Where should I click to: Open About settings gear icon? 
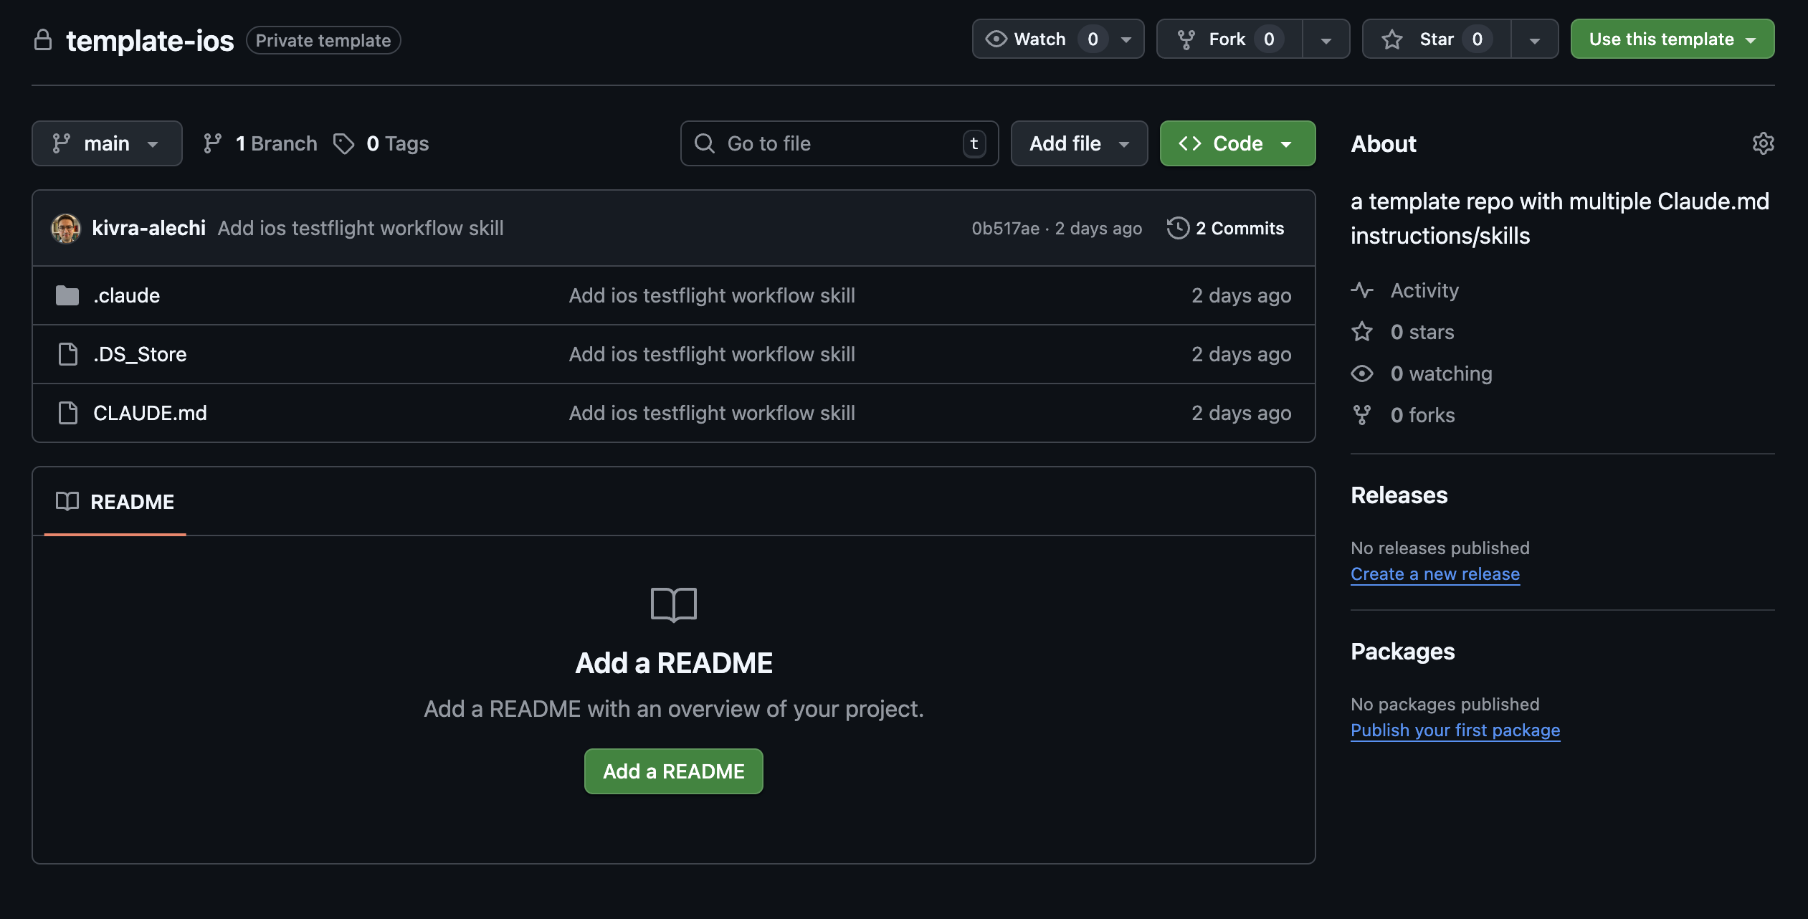coord(1763,143)
